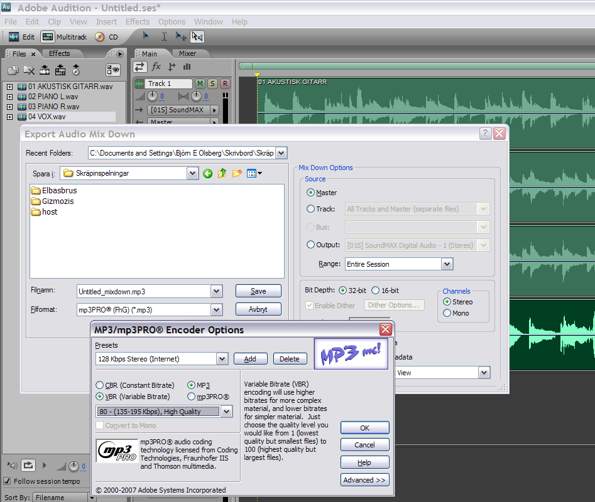Switch to Edit view
This screenshot has width=595, height=502.
pyautogui.click(x=21, y=37)
